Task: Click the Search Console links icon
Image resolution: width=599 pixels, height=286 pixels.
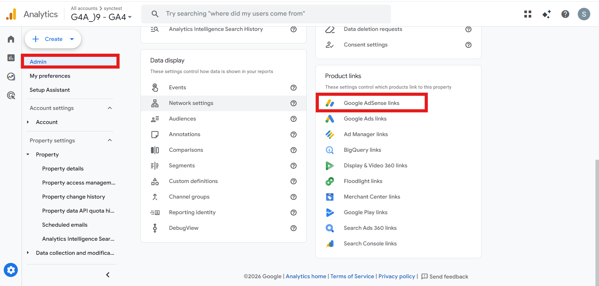Action: pos(330,244)
